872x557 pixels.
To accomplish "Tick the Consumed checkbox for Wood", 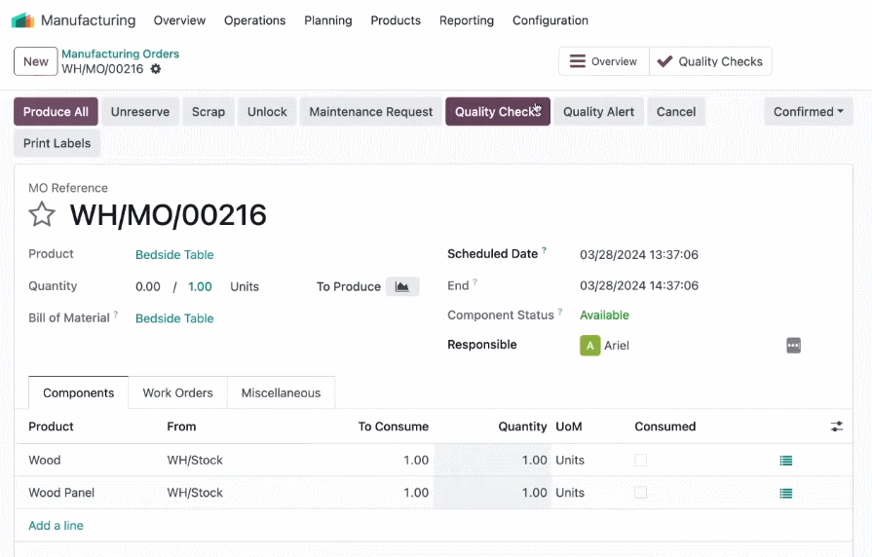I will 641,461.
